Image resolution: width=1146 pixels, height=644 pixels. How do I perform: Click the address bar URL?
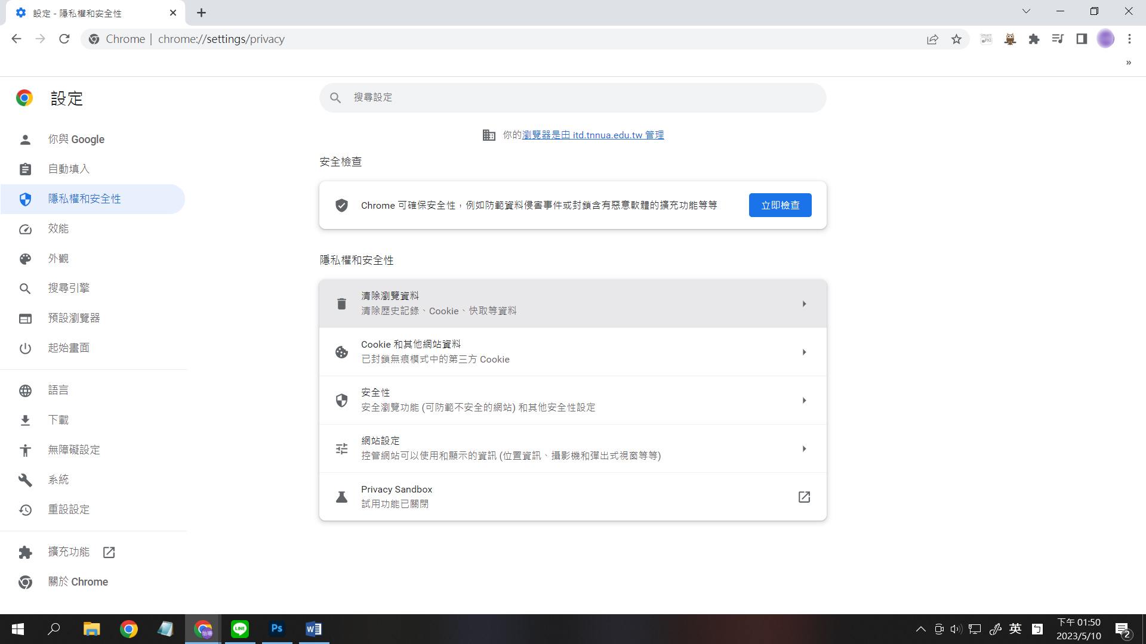221,39
